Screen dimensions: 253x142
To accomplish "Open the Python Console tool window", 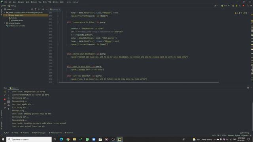I will (55, 133).
